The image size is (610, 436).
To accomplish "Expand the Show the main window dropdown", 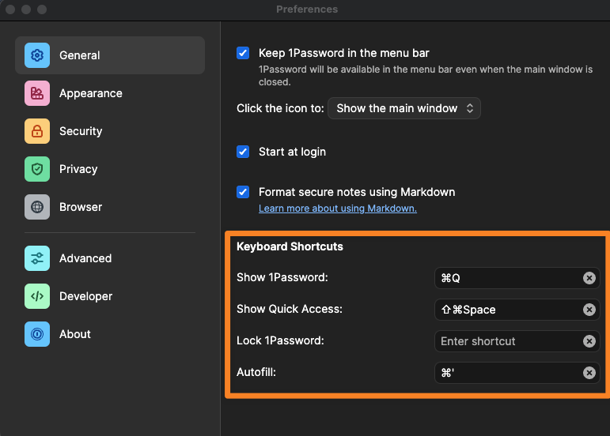I will pos(404,108).
